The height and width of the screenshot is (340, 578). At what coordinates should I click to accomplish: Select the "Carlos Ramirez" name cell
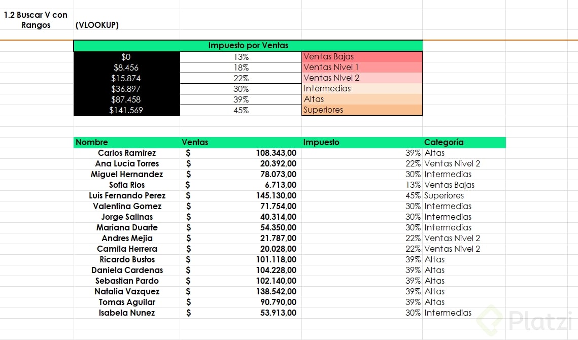click(127, 153)
